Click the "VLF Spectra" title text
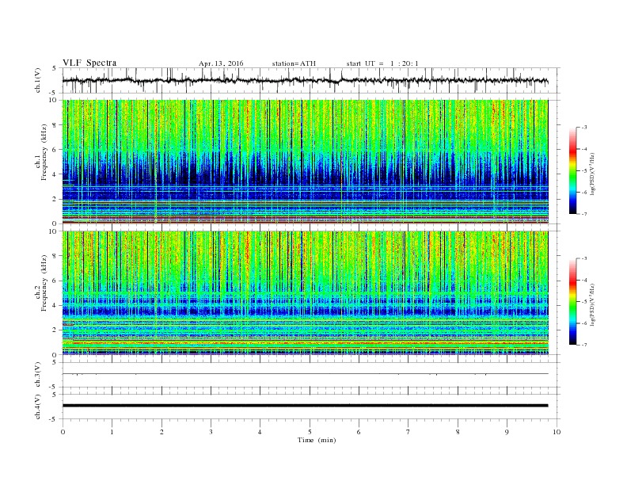The width and height of the screenshot is (627, 485). click(89, 63)
